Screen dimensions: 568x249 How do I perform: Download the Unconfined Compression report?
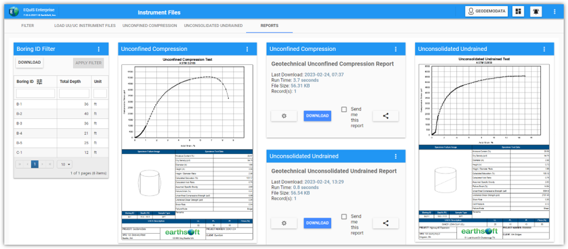pos(317,116)
